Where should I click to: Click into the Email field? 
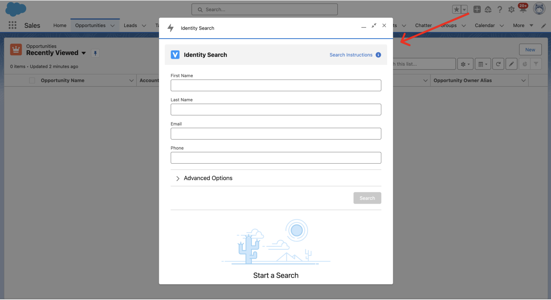pyautogui.click(x=276, y=133)
